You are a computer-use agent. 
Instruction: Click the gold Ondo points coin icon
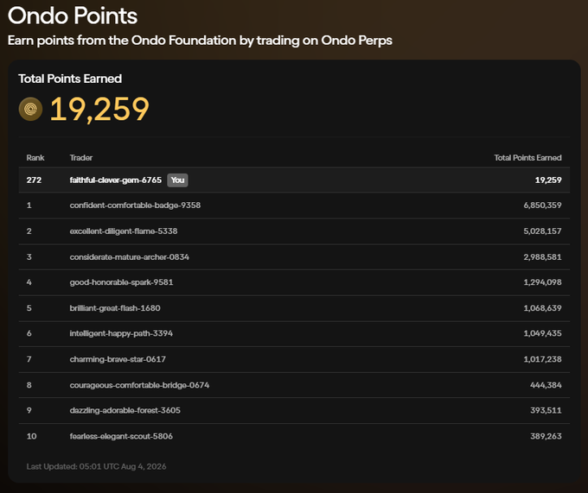[x=30, y=109]
